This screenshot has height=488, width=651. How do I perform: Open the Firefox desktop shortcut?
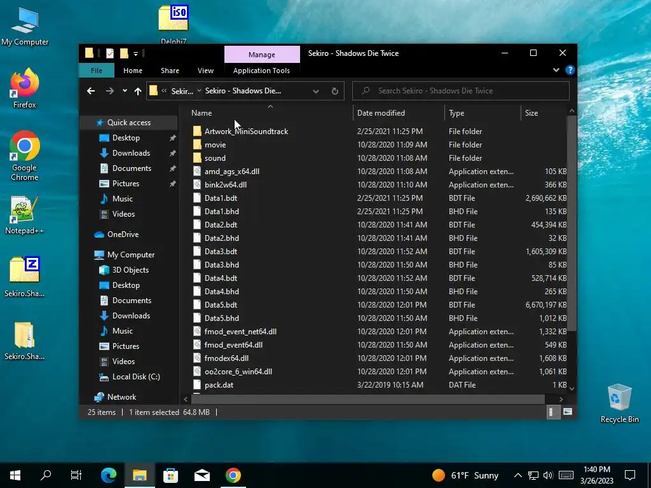(25, 88)
